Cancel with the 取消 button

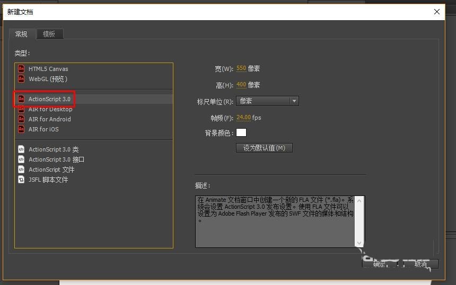coord(421,264)
